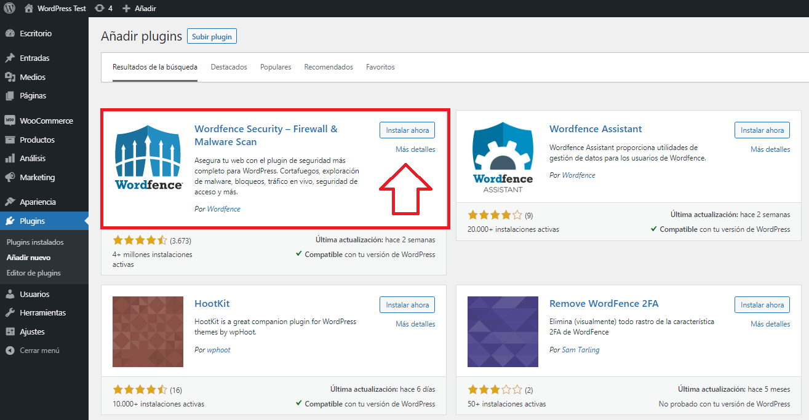The image size is (809, 420).
Task: Click the HootKit plugin thumbnail
Action: click(x=148, y=332)
